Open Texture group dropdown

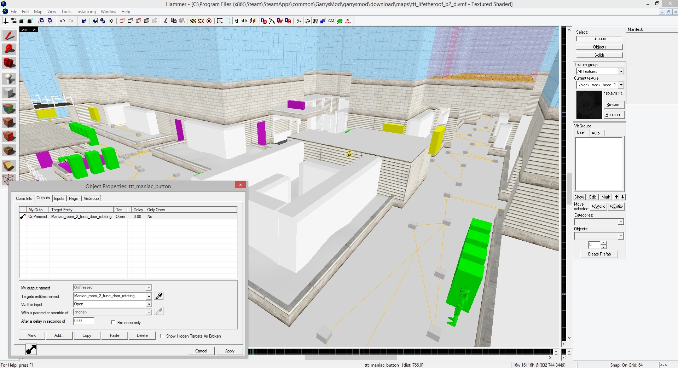click(x=621, y=71)
